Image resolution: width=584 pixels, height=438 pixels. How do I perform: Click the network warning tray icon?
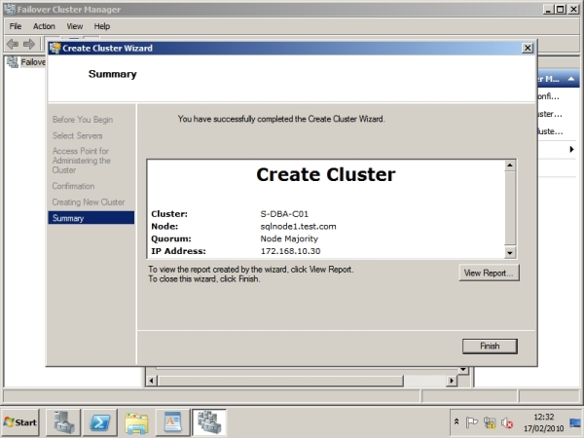pyautogui.click(x=490, y=422)
